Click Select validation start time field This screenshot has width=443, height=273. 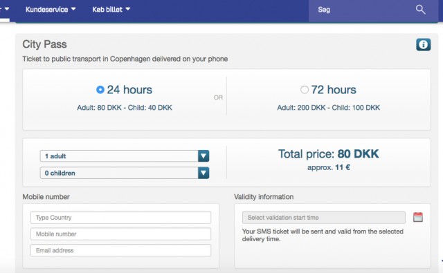(324, 218)
